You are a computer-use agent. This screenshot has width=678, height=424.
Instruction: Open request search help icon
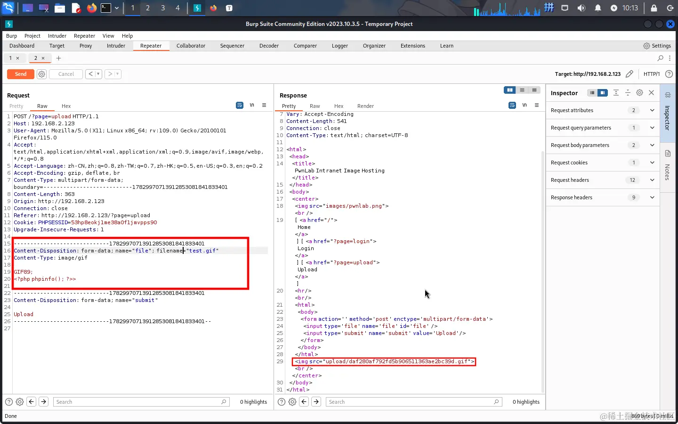pyautogui.click(x=8, y=402)
